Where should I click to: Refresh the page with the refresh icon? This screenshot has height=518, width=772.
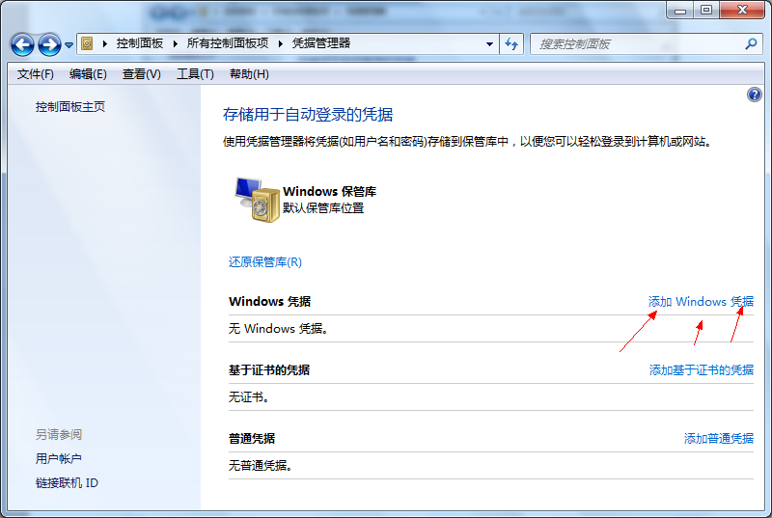tap(511, 44)
